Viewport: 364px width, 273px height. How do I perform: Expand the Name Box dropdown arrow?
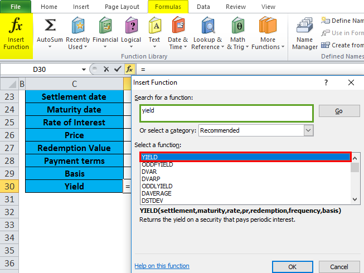(x=84, y=70)
